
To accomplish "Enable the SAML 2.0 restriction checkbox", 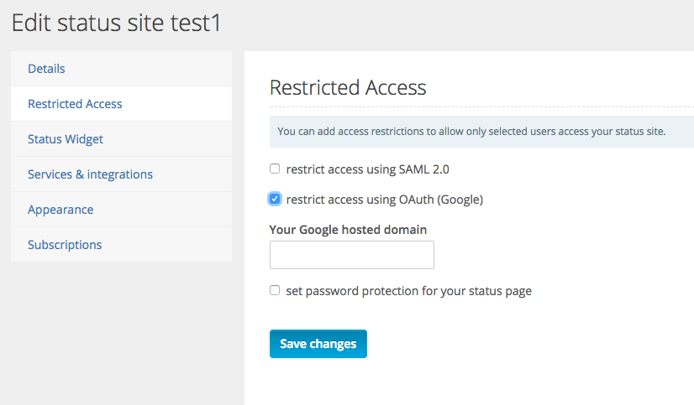I will [x=275, y=169].
